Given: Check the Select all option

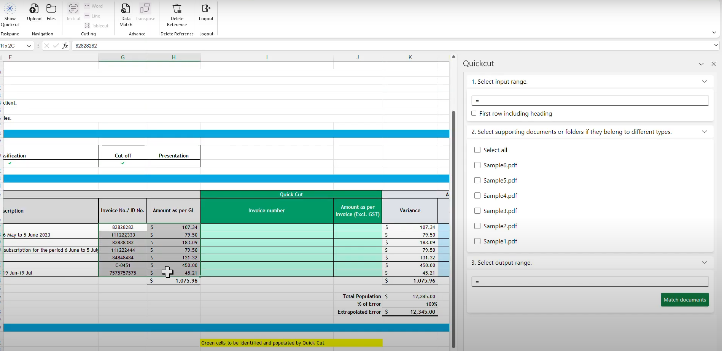Looking at the screenshot, I should (x=477, y=149).
